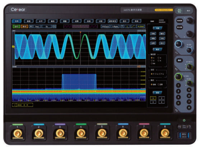Screen dimensions: 199x148
Task: Click the yellow channel ground marker at left edge
Action: [13, 47]
